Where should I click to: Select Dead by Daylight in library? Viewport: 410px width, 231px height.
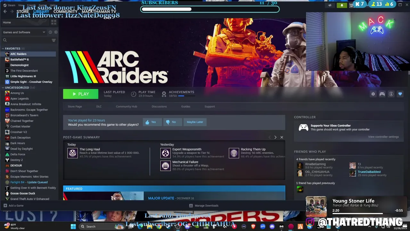21,149
